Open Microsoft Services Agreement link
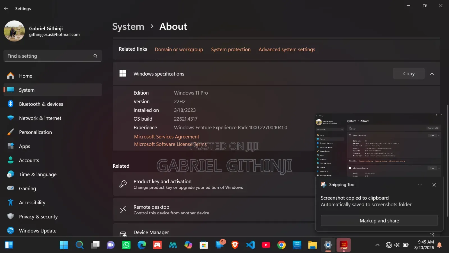 pos(166,137)
